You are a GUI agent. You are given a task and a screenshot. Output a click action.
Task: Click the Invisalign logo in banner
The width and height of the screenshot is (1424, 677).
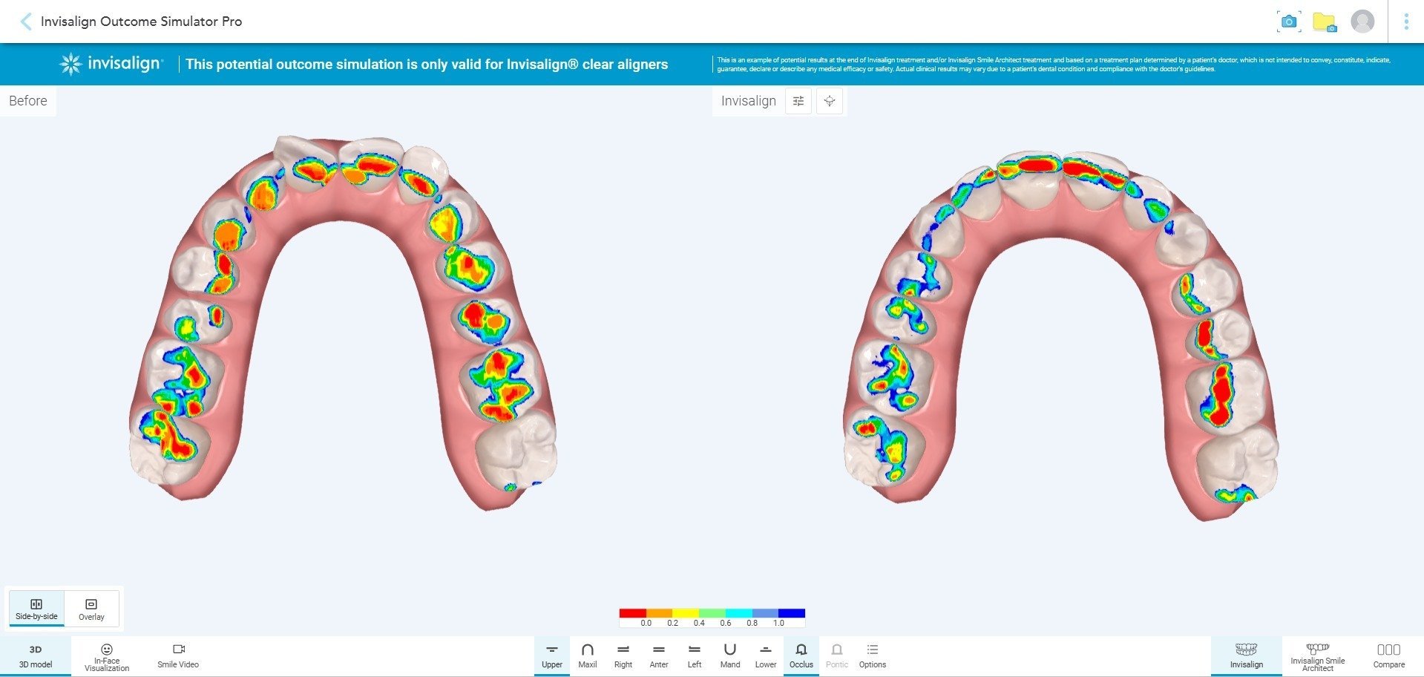111,64
